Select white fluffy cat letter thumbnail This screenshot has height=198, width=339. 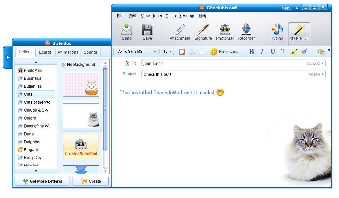[x=81, y=116]
